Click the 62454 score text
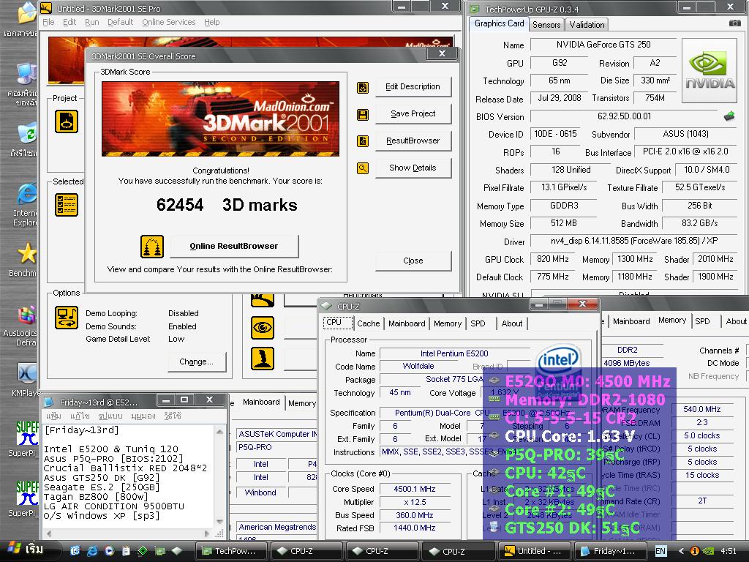This screenshot has width=749, height=562. [x=180, y=205]
